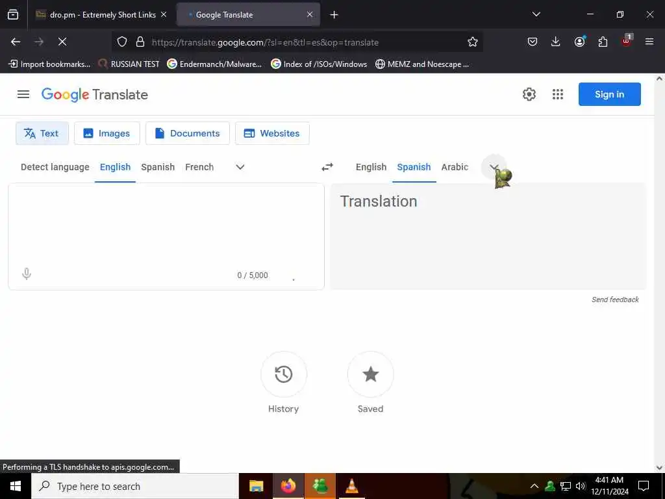Select Documents translation mode

pyautogui.click(x=188, y=133)
